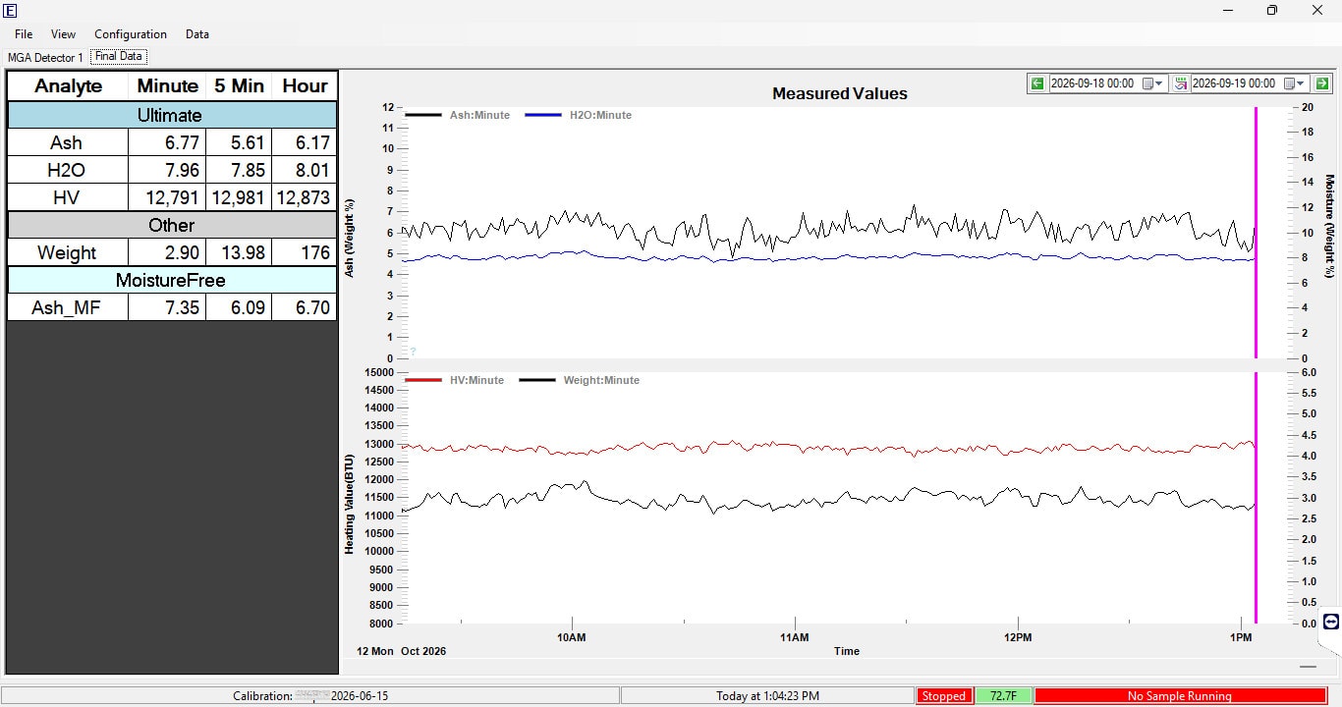Click Ash_MF minute value 7.35
The width and height of the screenshot is (1342, 707).
point(168,307)
